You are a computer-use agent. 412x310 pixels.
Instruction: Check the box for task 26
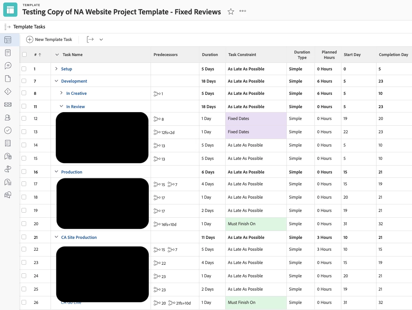coord(24,302)
